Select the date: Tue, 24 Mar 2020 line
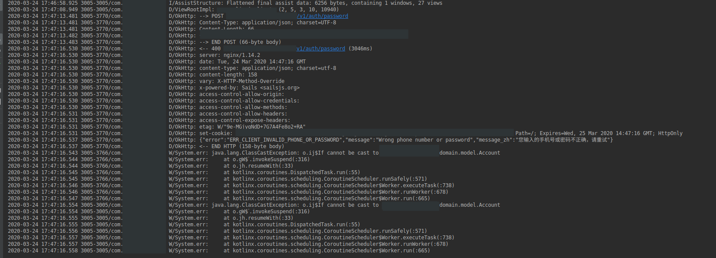 [x=252, y=62]
